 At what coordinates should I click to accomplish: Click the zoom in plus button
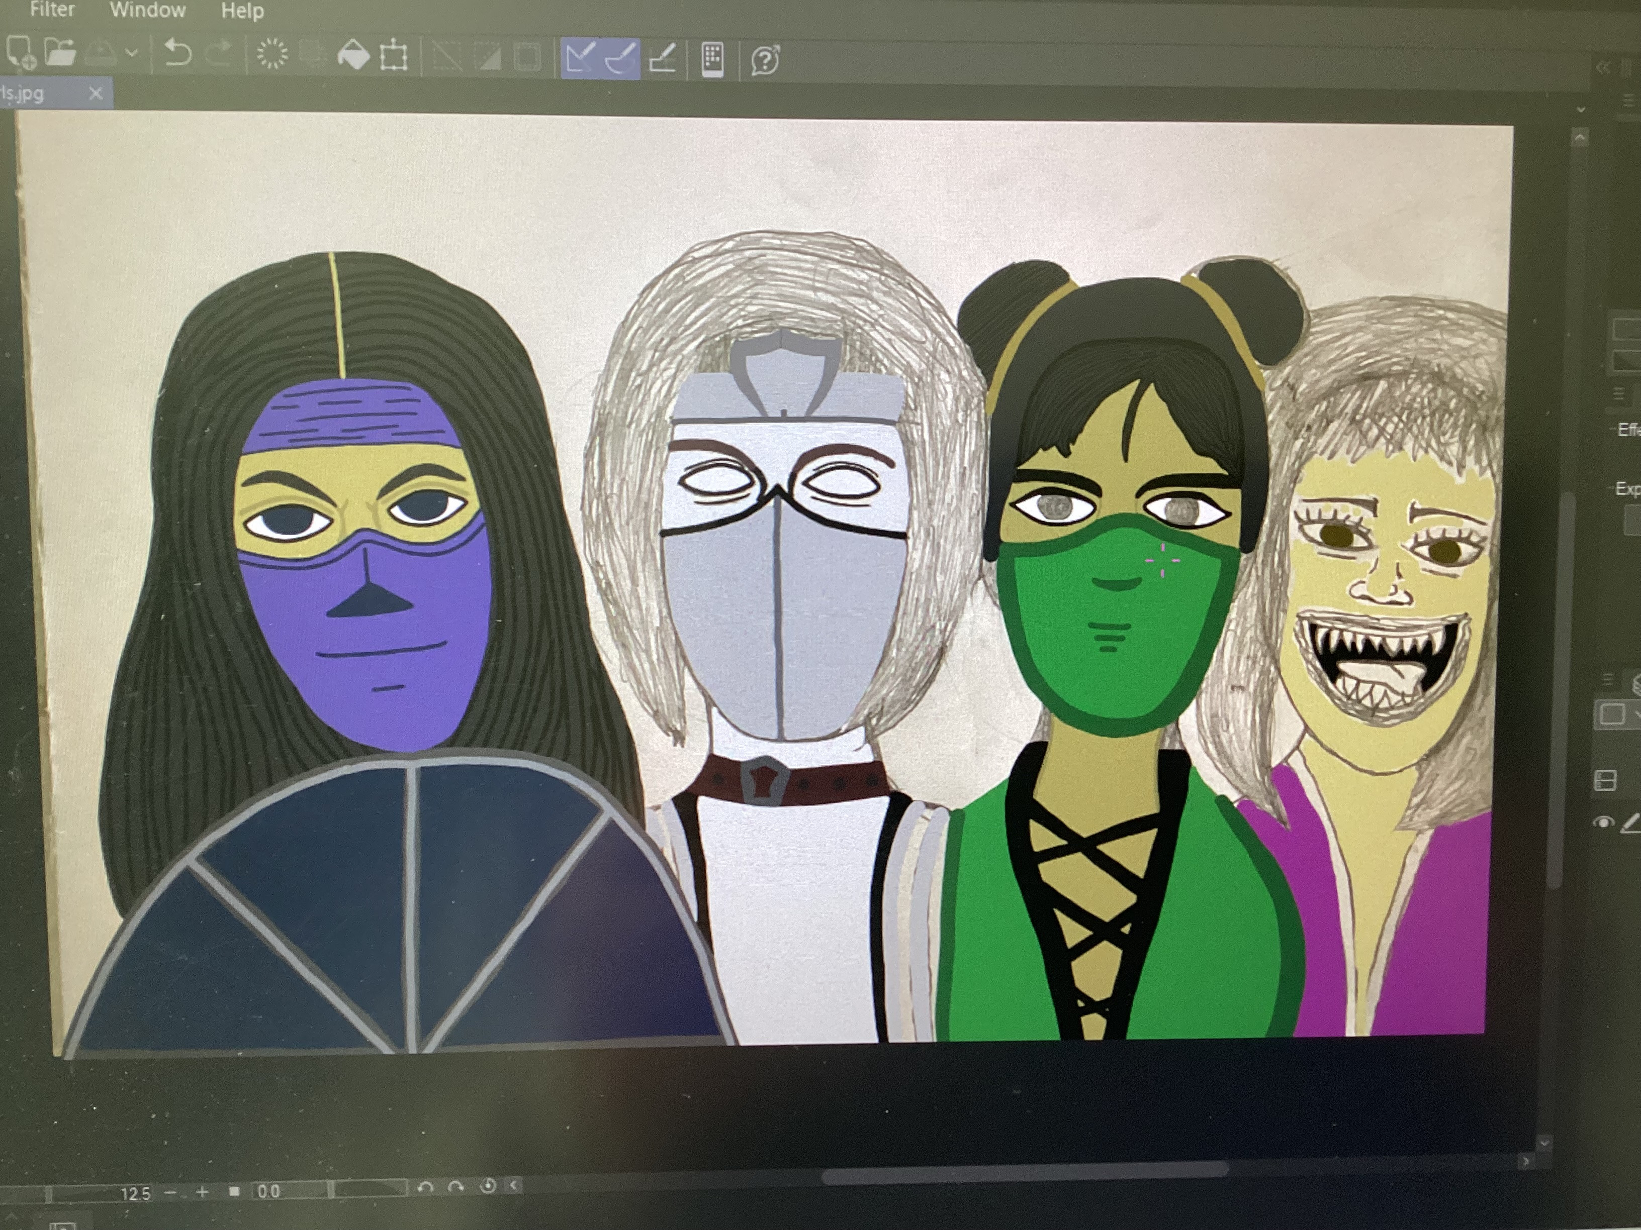(202, 1192)
